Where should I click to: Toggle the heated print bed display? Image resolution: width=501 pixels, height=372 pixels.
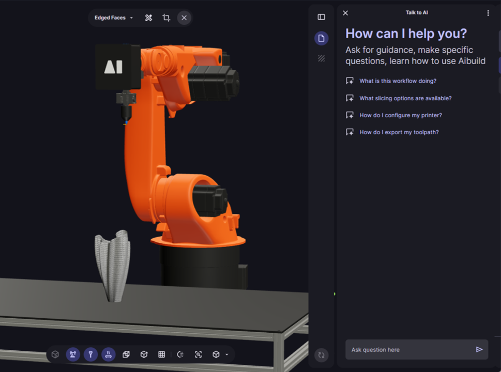click(x=109, y=354)
